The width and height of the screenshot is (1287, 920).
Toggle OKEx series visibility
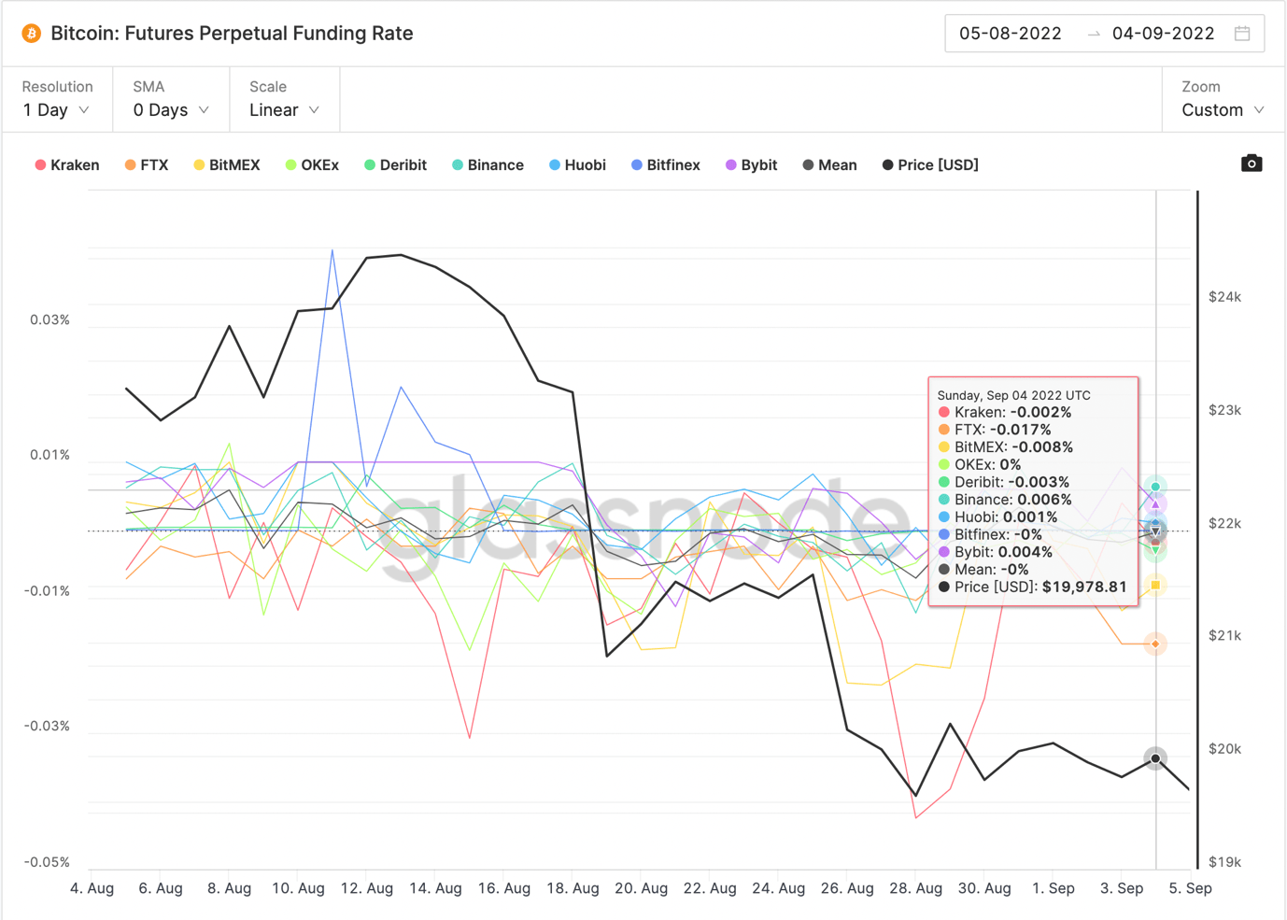[x=312, y=165]
